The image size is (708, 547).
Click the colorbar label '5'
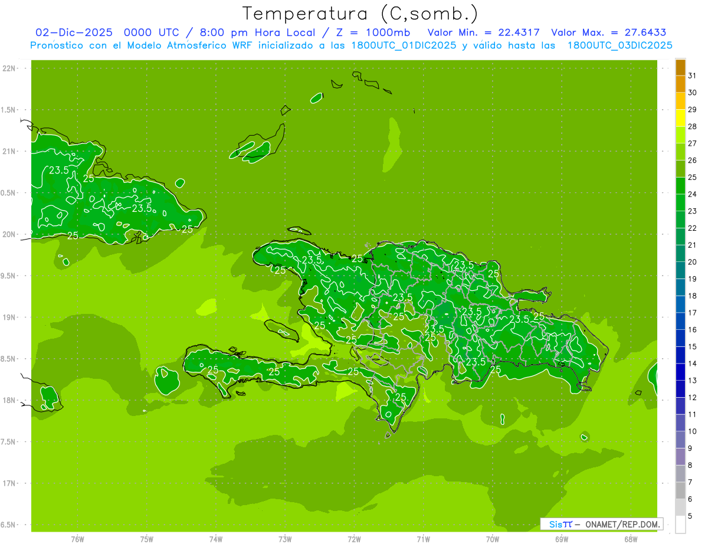point(690,516)
